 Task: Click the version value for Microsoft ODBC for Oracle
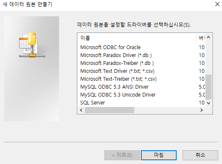[x=202, y=47]
